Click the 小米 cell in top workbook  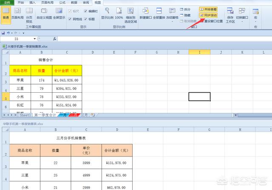click(x=20, y=97)
